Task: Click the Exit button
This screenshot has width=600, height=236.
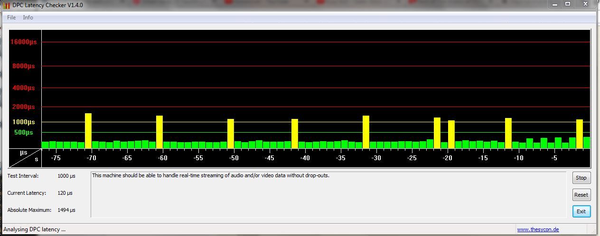Action: point(581,211)
